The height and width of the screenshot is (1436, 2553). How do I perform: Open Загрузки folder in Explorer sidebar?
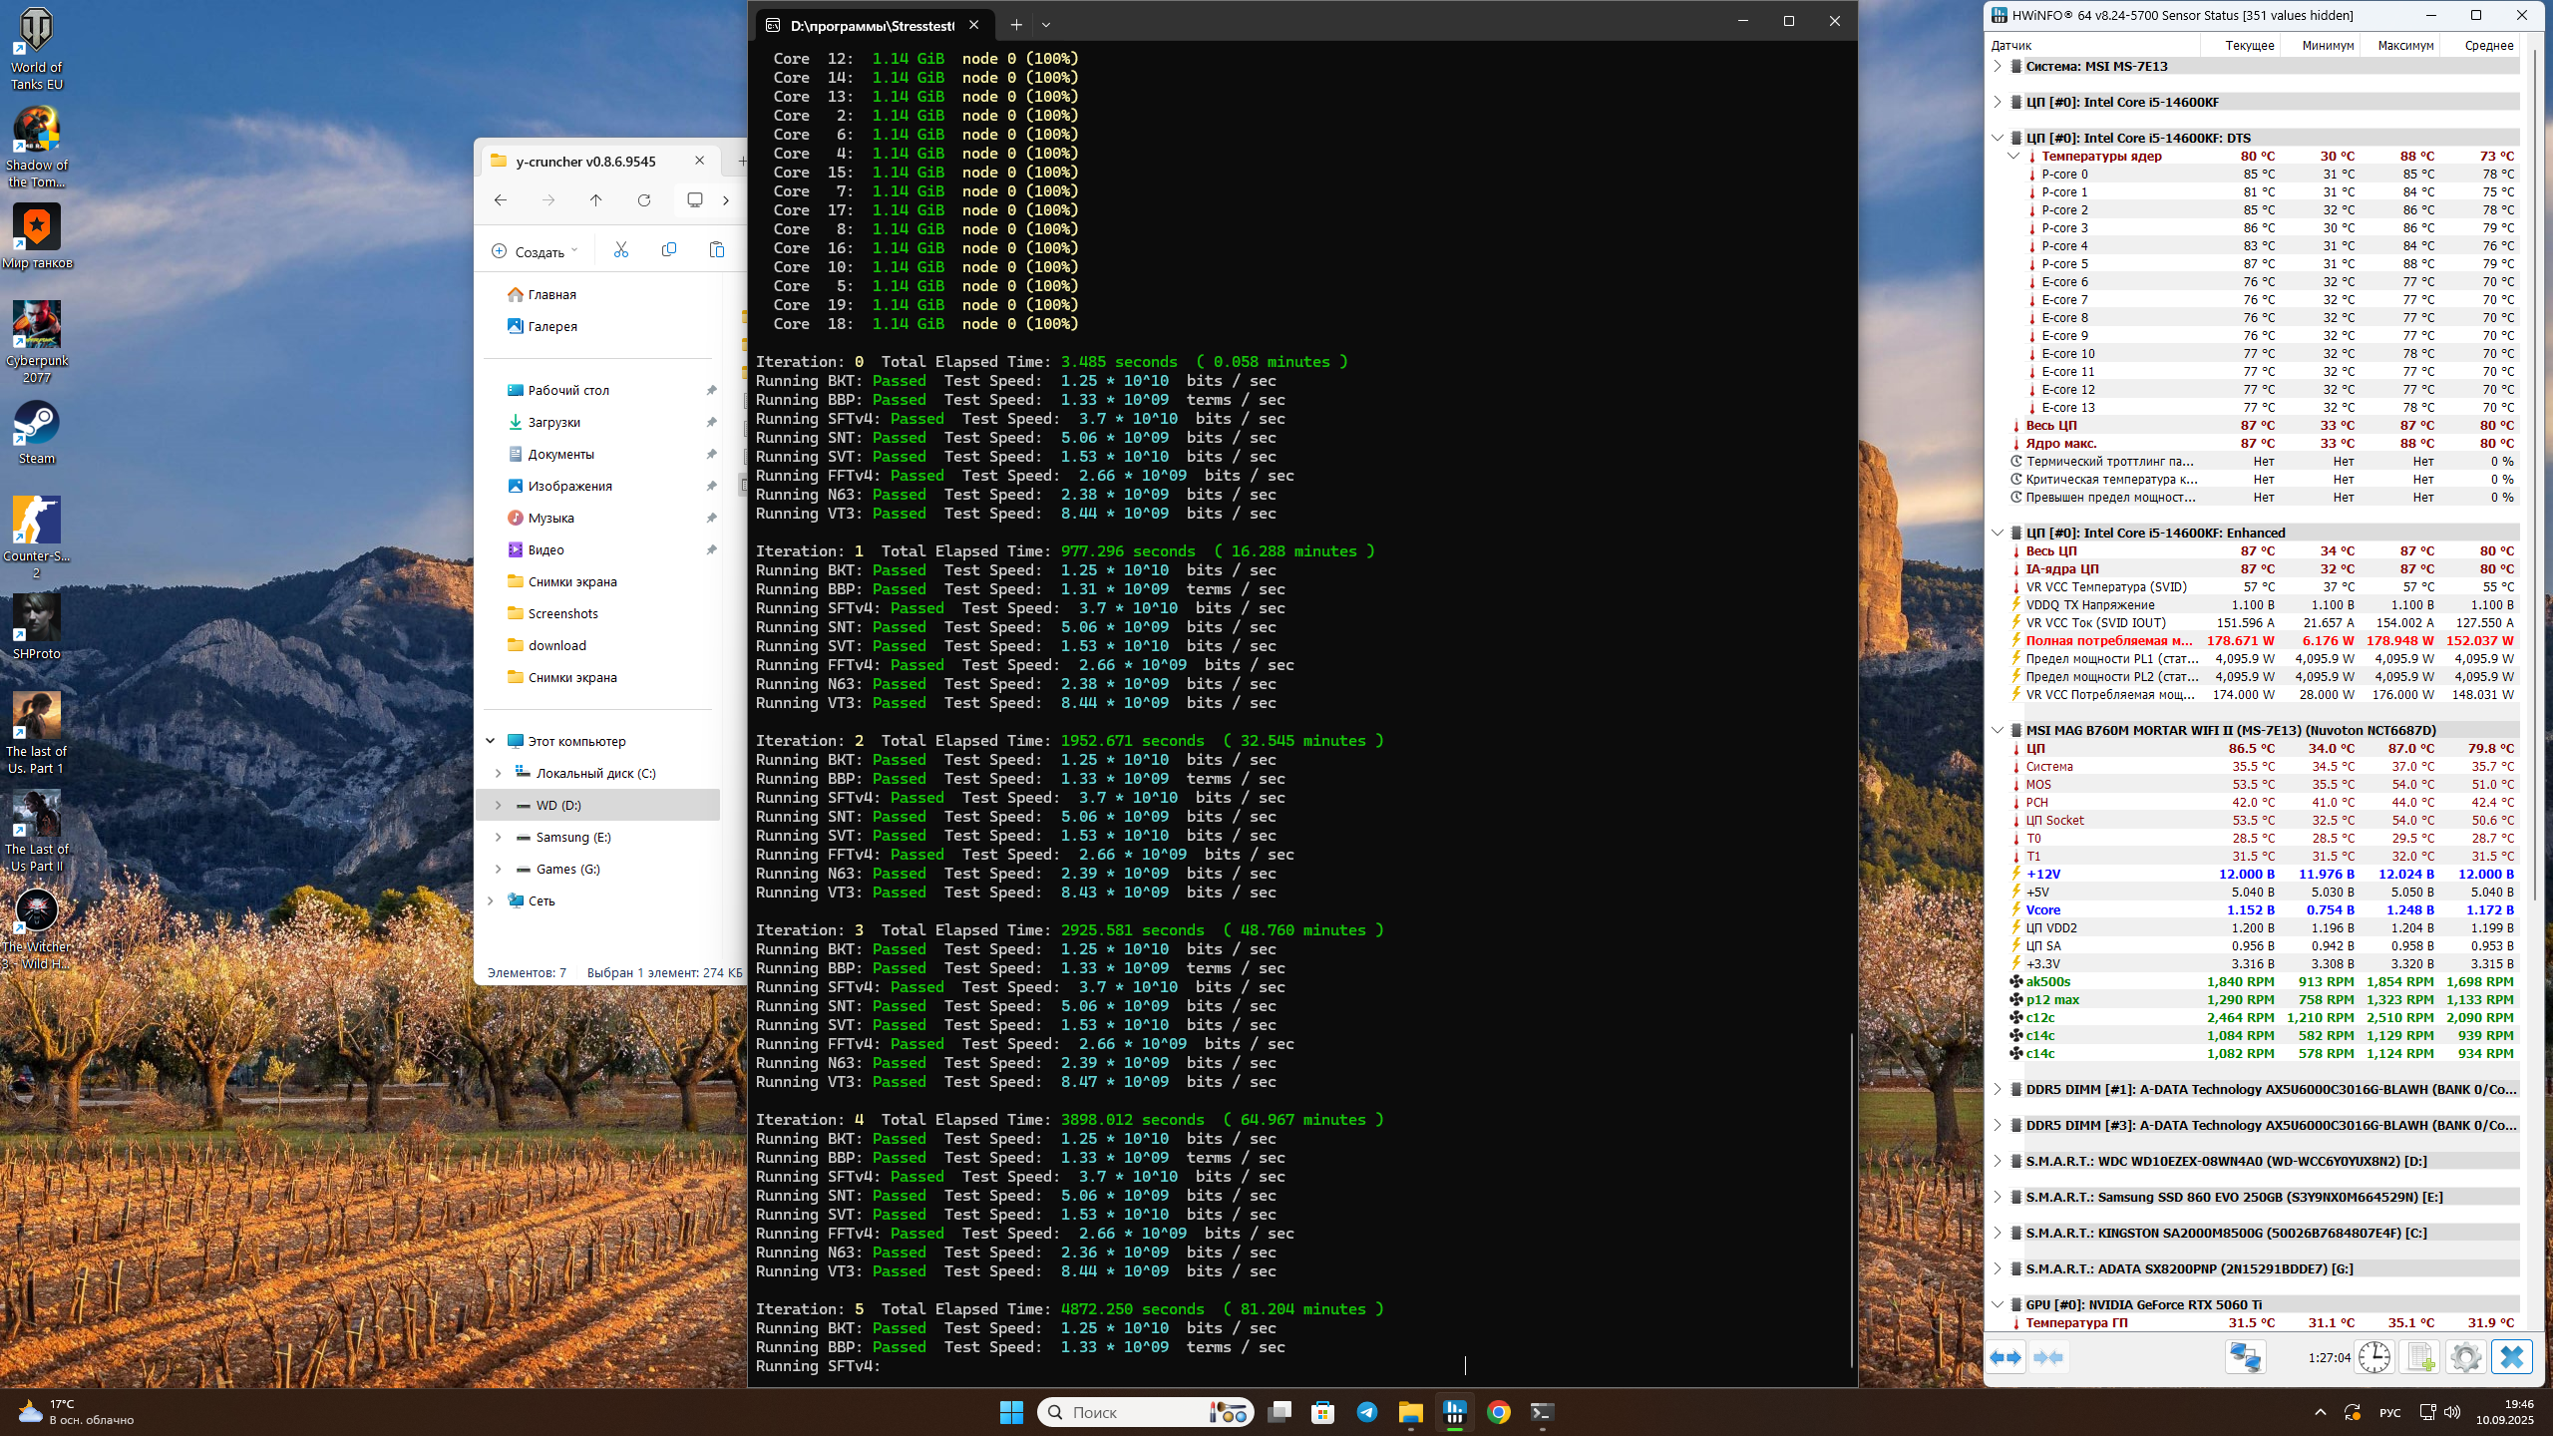(x=553, y=422)
